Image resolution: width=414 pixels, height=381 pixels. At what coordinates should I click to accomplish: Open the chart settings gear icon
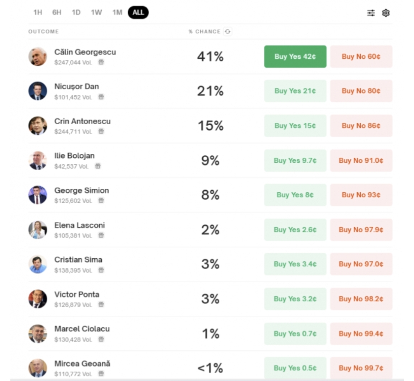tap(386, 13)
